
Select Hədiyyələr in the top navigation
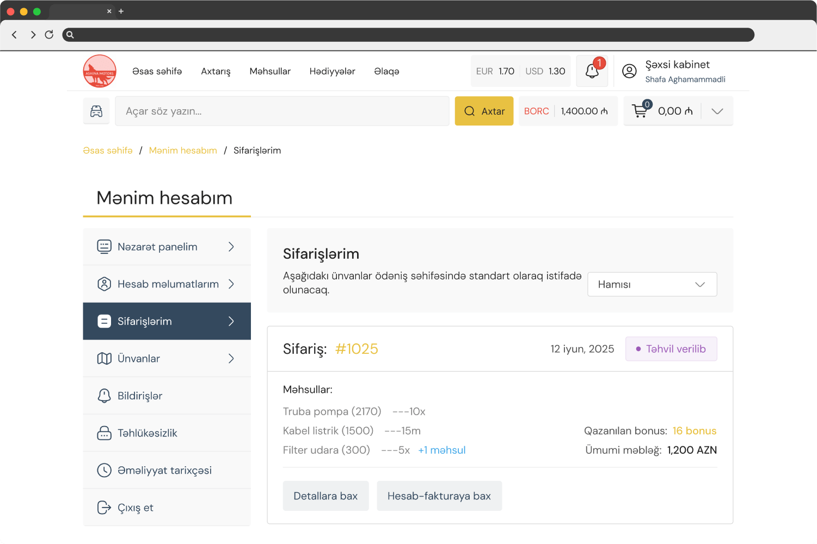(332, 71)
